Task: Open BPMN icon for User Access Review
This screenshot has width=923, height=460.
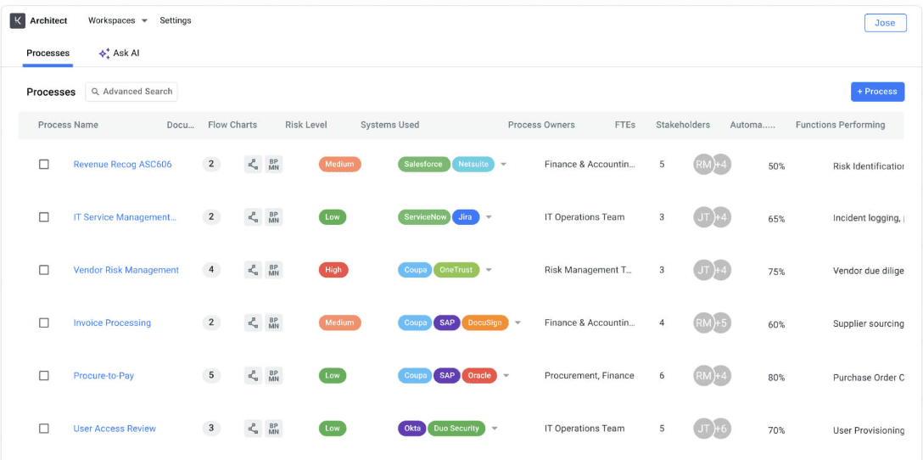Action: pyautogui.click(x=274, y=429)
